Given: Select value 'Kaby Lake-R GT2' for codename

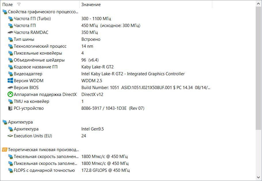Looking at the screenshot, I should tap(97, 67).
